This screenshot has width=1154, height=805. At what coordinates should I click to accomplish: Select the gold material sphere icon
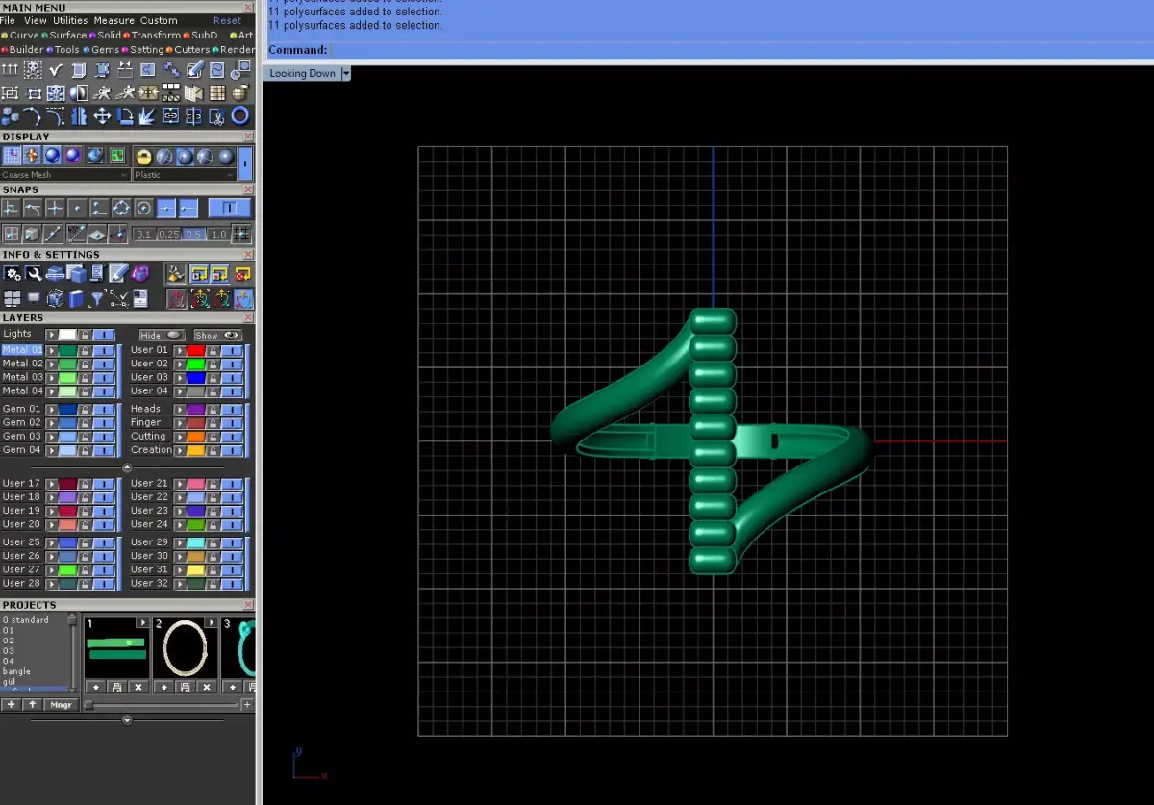coord(143,156)
